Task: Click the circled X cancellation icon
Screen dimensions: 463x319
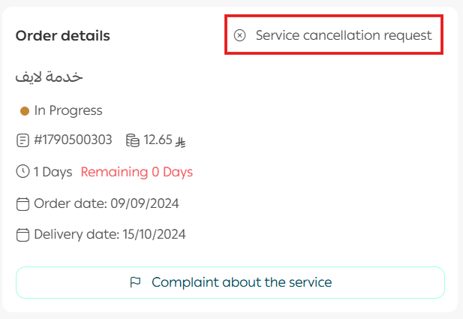Action: (x=240, y=35)
